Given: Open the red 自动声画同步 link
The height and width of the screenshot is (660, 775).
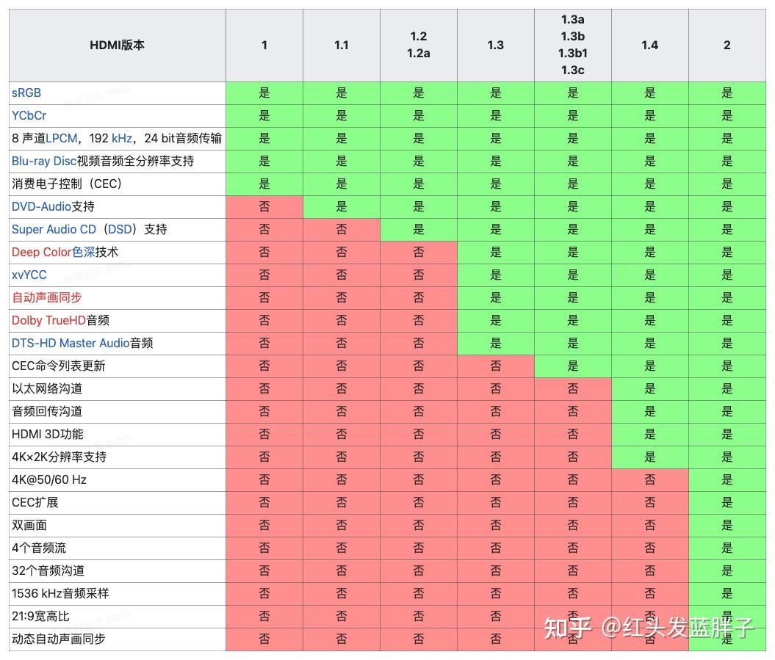Looking at the screenshot, I should point(47,297).
